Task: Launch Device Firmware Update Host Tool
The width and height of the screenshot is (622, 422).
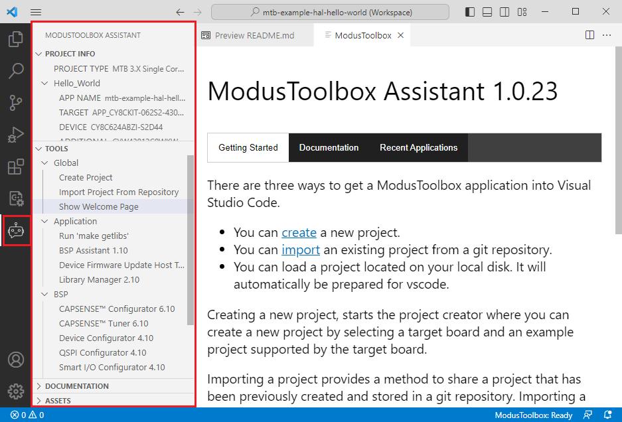Action: coord(121,265)
